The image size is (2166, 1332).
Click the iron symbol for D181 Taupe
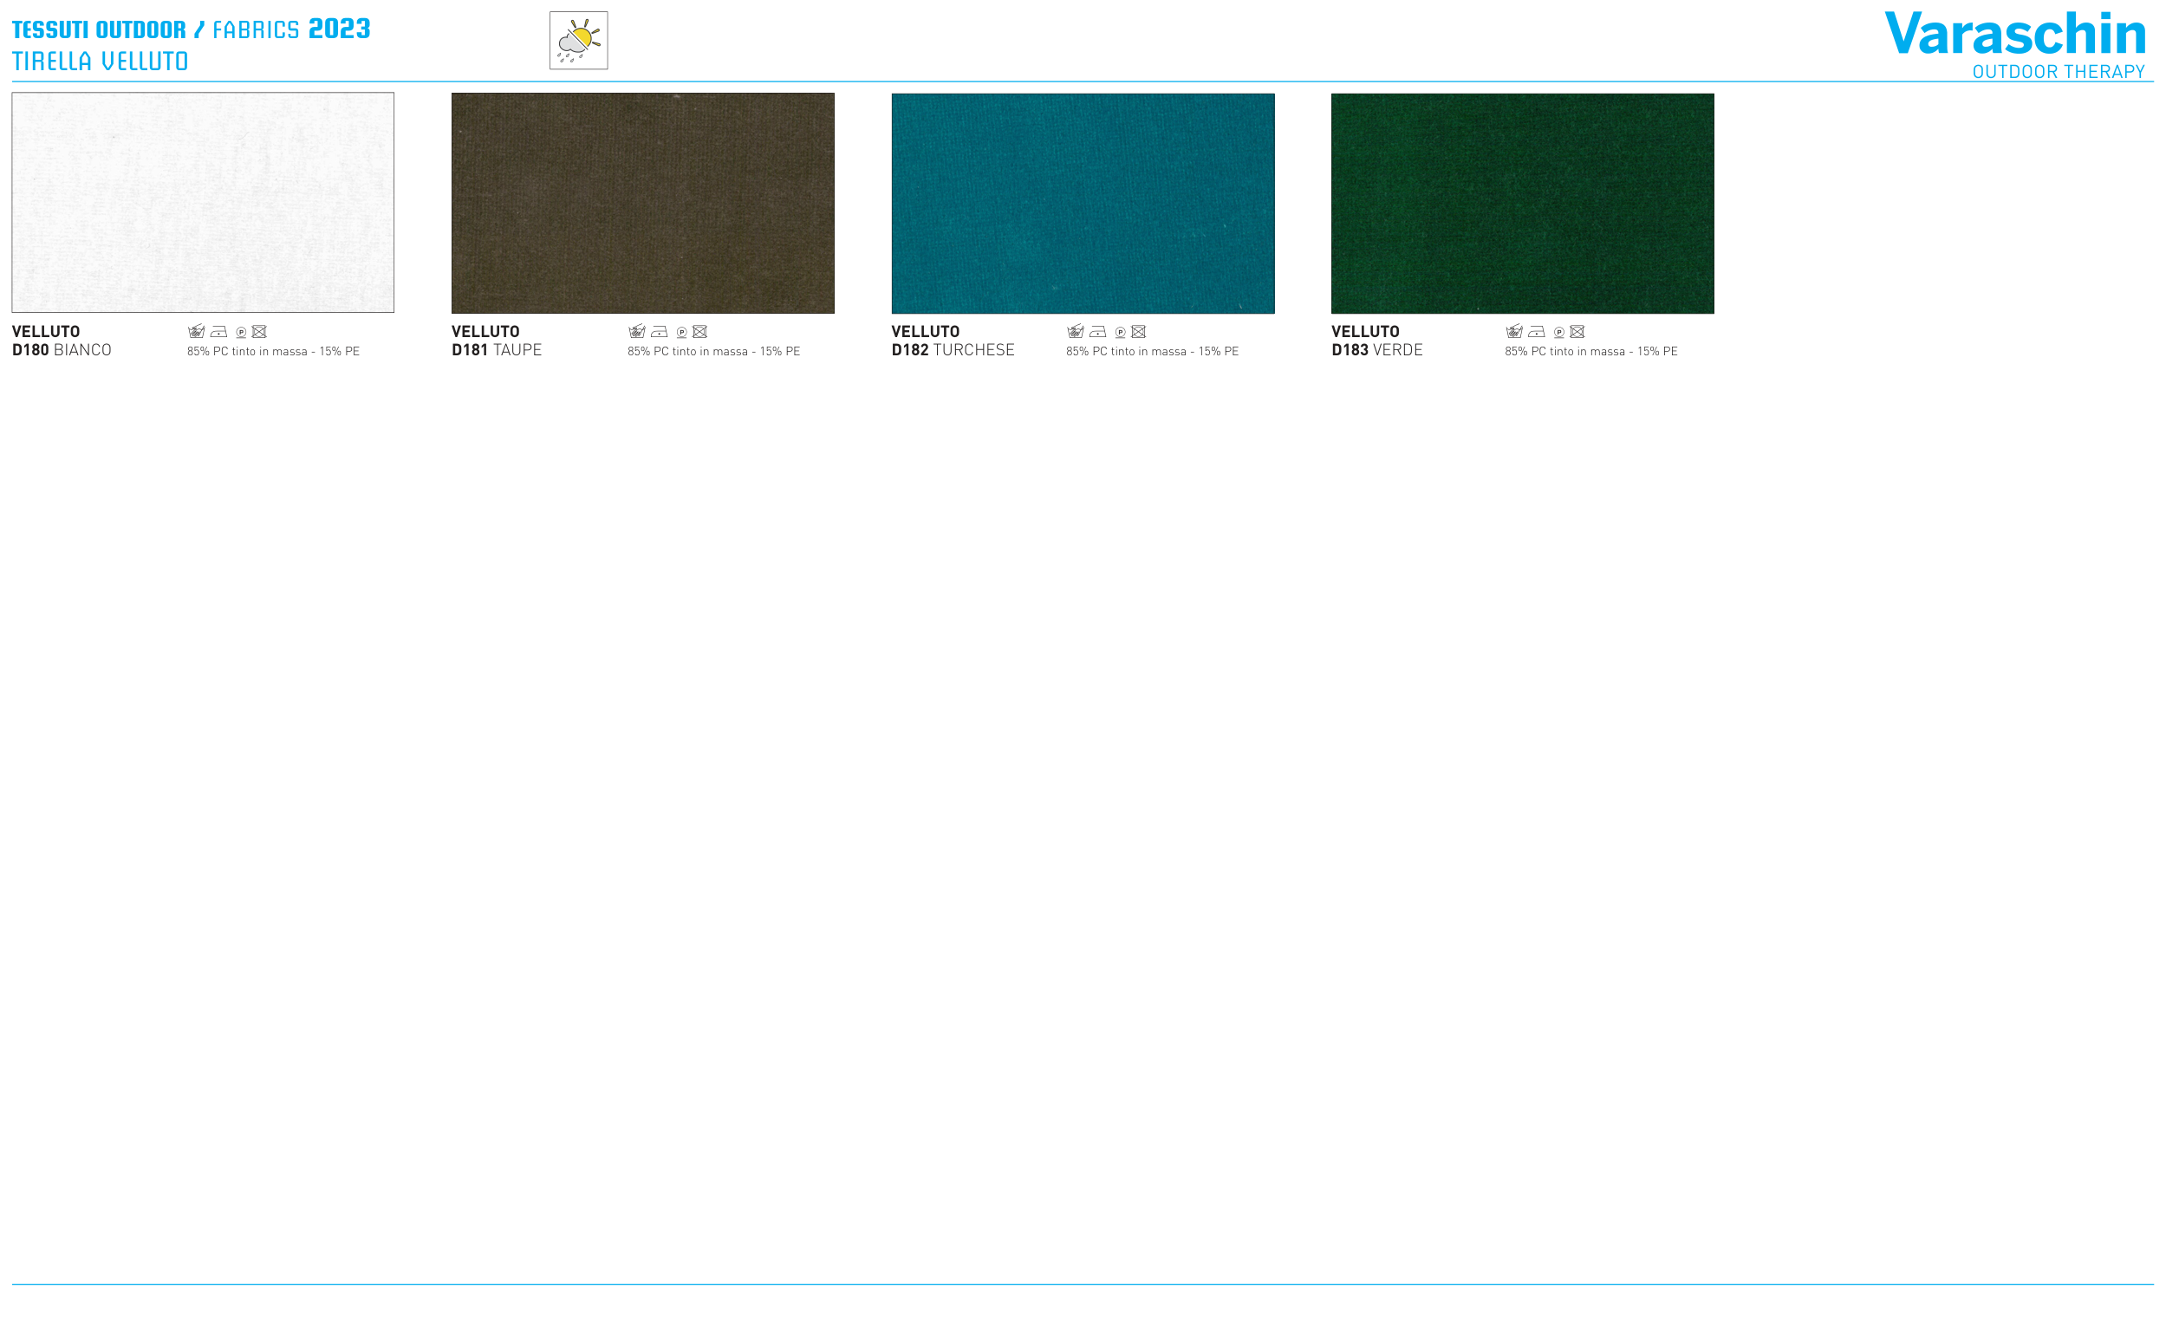(x=659, y=332)
